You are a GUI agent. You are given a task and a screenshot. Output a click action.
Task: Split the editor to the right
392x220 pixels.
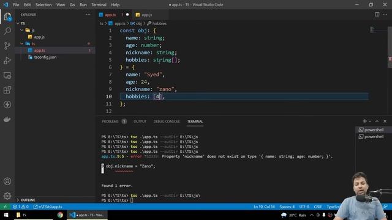pos(377,15)
